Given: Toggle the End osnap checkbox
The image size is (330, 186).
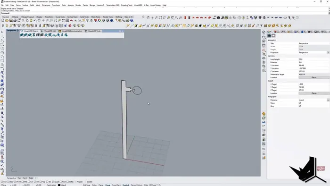Looking at the screenshot, I should click(x=2, y=182).
